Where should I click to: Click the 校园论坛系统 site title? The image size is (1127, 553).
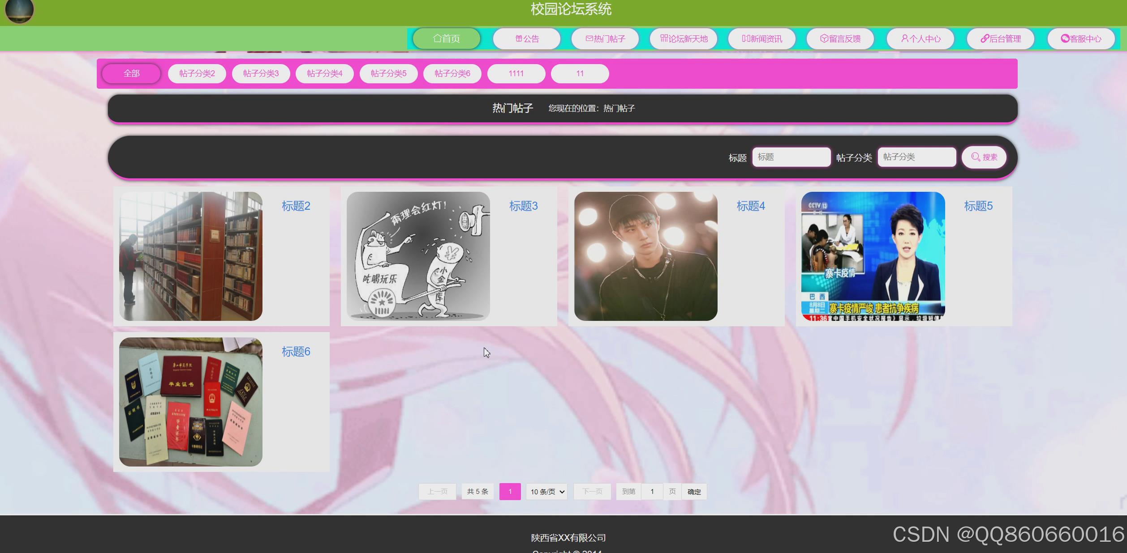point(571,9)
